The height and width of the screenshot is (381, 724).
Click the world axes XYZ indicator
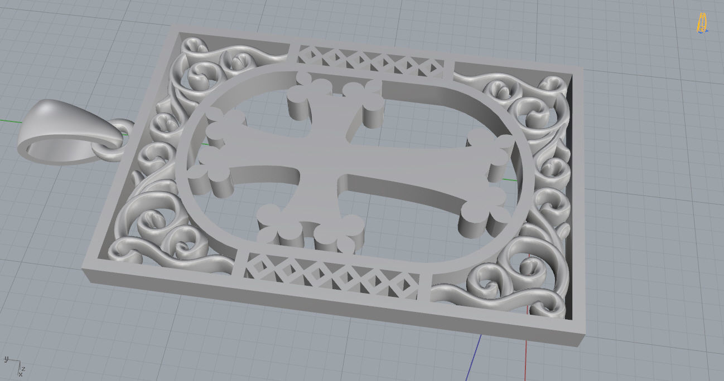(14, 366)
